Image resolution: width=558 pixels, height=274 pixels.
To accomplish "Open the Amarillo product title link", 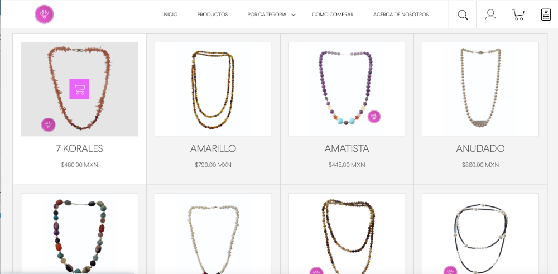I will coord(213,148).
